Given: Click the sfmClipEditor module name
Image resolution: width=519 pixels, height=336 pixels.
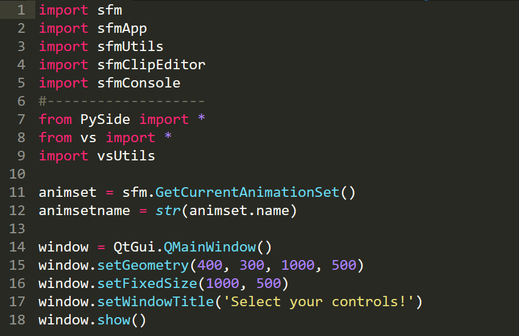Looking at the screenshot, I should [x=151, y=65].
